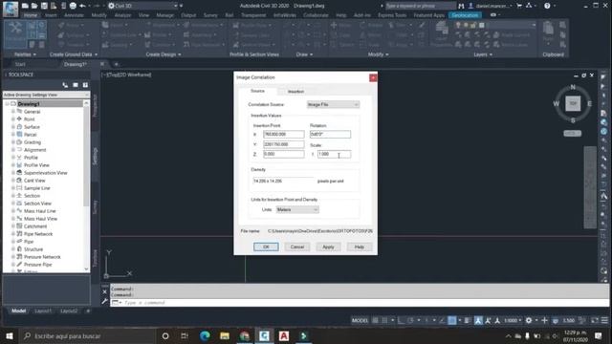Click the Undo arrow icon
Screen dimensions: 612x344
[x=82, y=6]
